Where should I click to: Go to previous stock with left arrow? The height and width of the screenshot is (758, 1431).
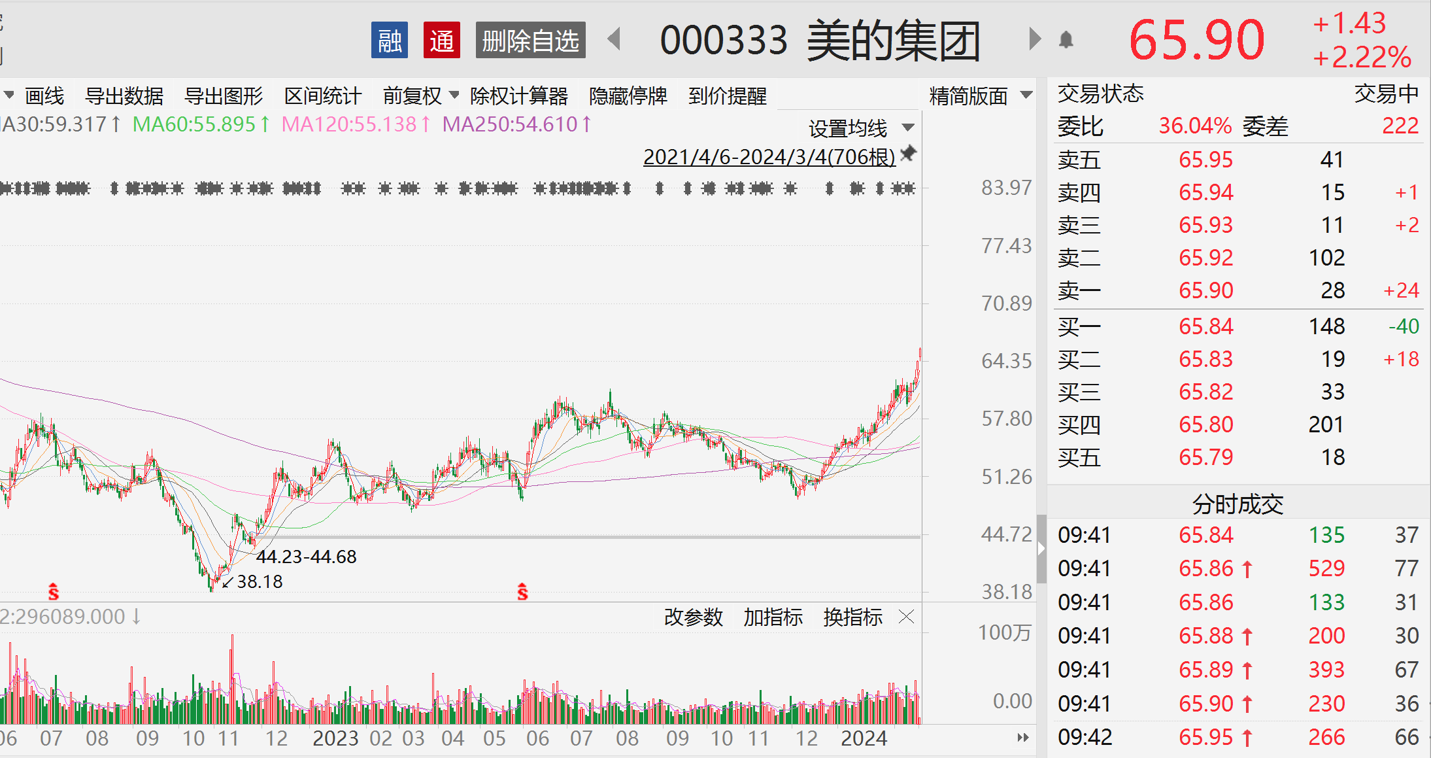click(x=614, y=39)
